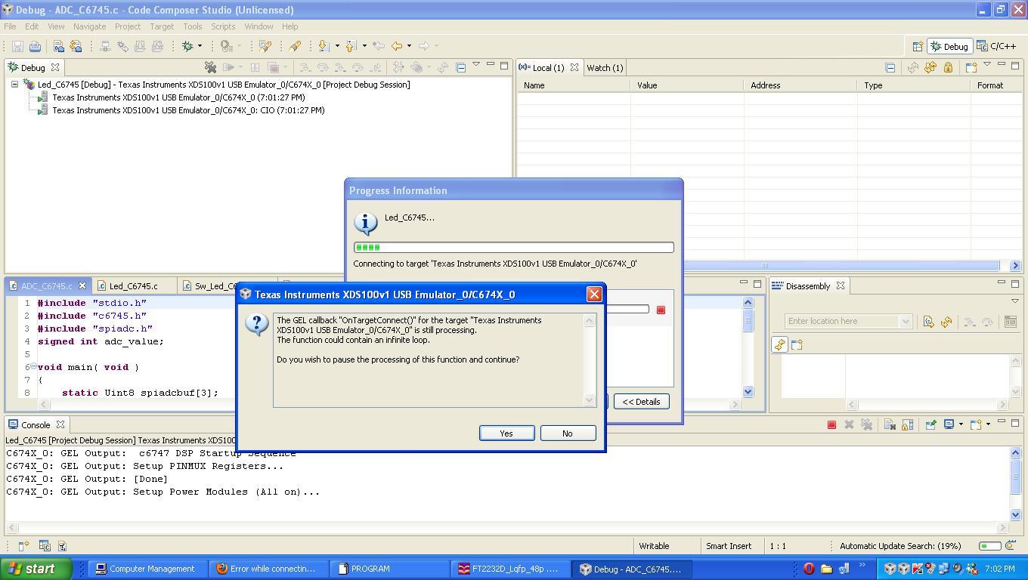
Task: Click the Save icon in the toolbar
Action: coord(17,46)
